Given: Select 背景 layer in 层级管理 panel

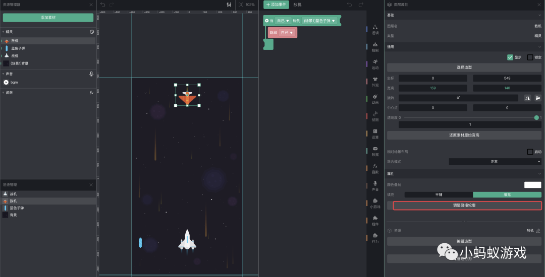Looking at the screenshot, I should (48, 215).
